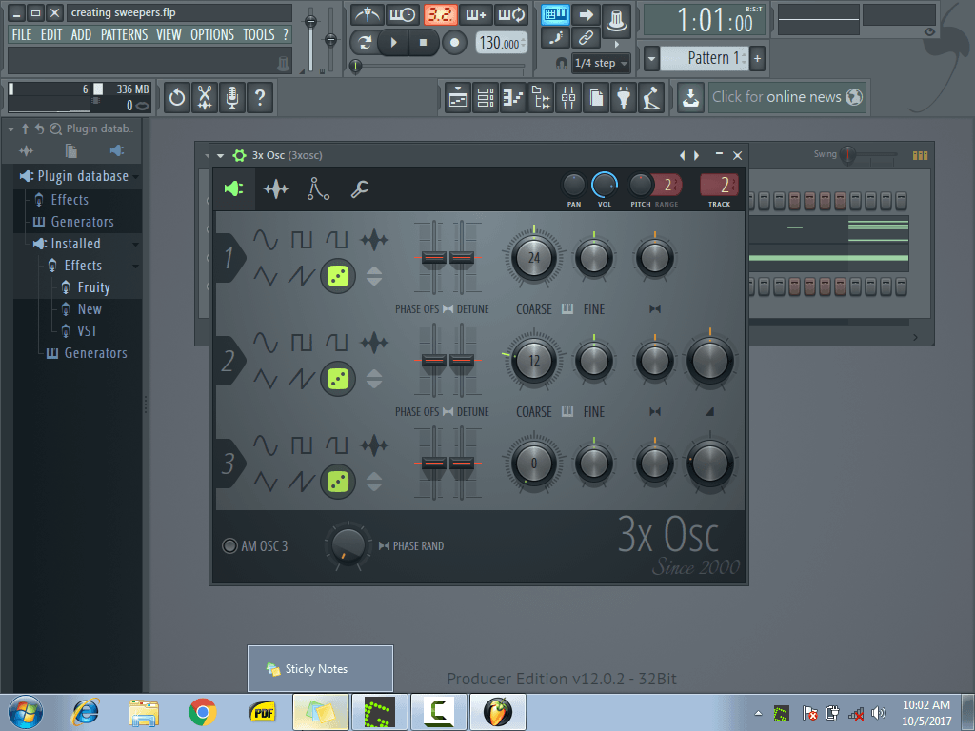Viewport: 975px width, 731px height.
Task: Click the one-click audio recording microphone icon
Action: (x=232, y=98)
